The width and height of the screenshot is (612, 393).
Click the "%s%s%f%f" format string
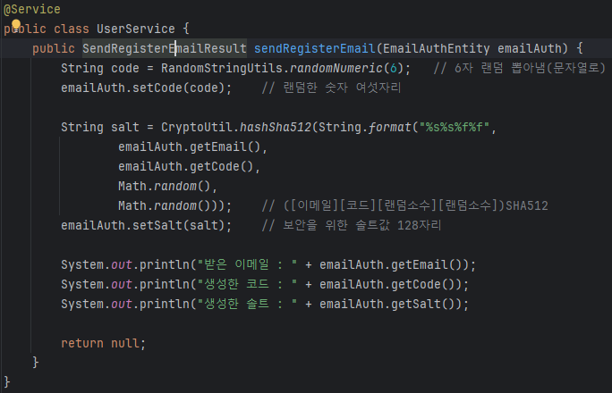[454, 128]
